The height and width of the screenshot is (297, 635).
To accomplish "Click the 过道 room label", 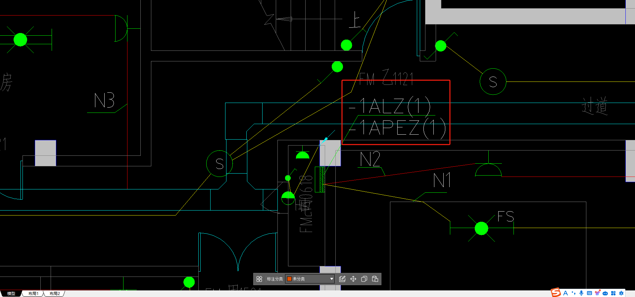I will point(595,106).
